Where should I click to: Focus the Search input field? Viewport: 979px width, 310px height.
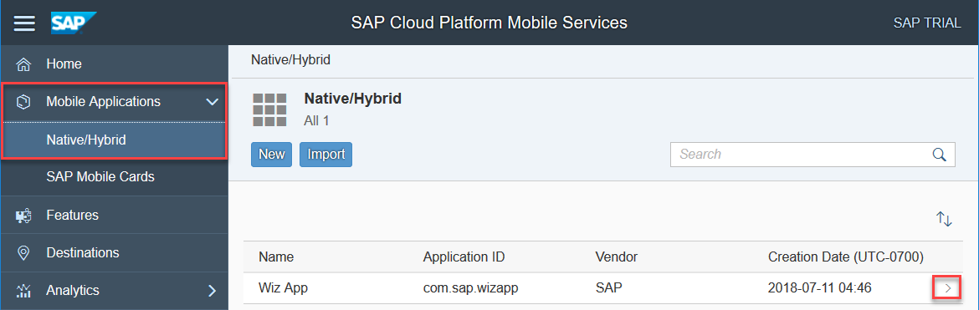(812, 155)
